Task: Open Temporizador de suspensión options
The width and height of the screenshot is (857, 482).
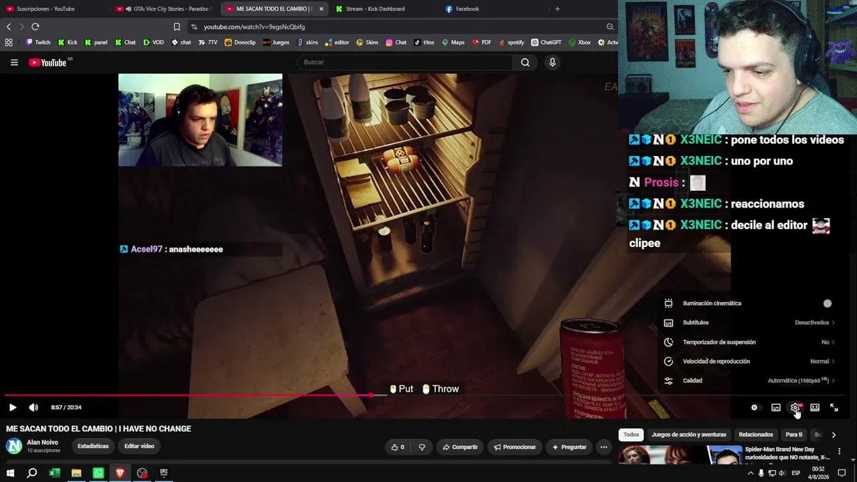Action: pyautogui.click(x=749, y=342)
